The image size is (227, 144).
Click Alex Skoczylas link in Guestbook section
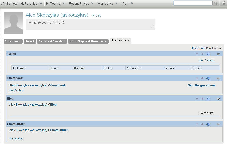28,85
